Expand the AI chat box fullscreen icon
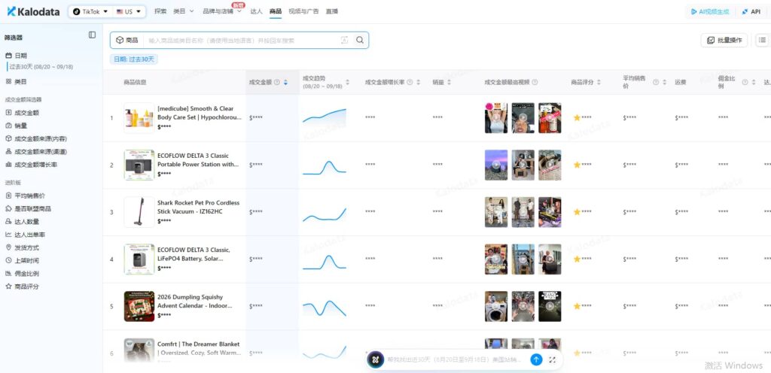The height and width of the screenshot is (373, 771). point(552,359)
